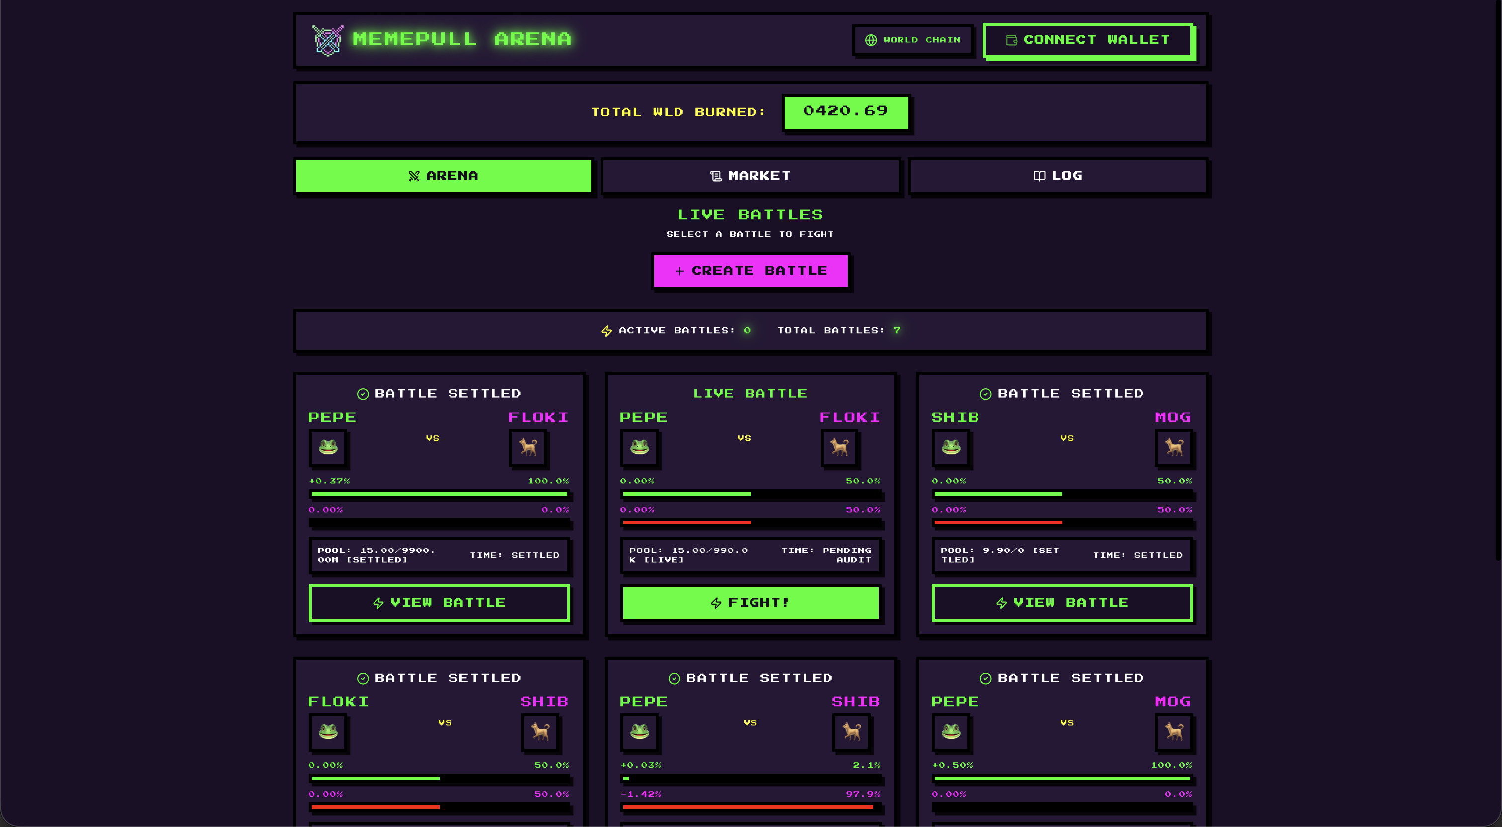Click the Memepull Arena title text
This screenshot has width=1502, height=827.
point(462,39)
